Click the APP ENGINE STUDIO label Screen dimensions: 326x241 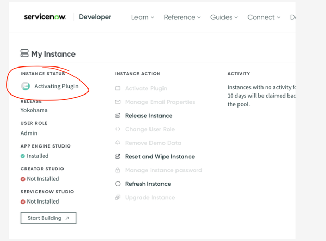45,146
